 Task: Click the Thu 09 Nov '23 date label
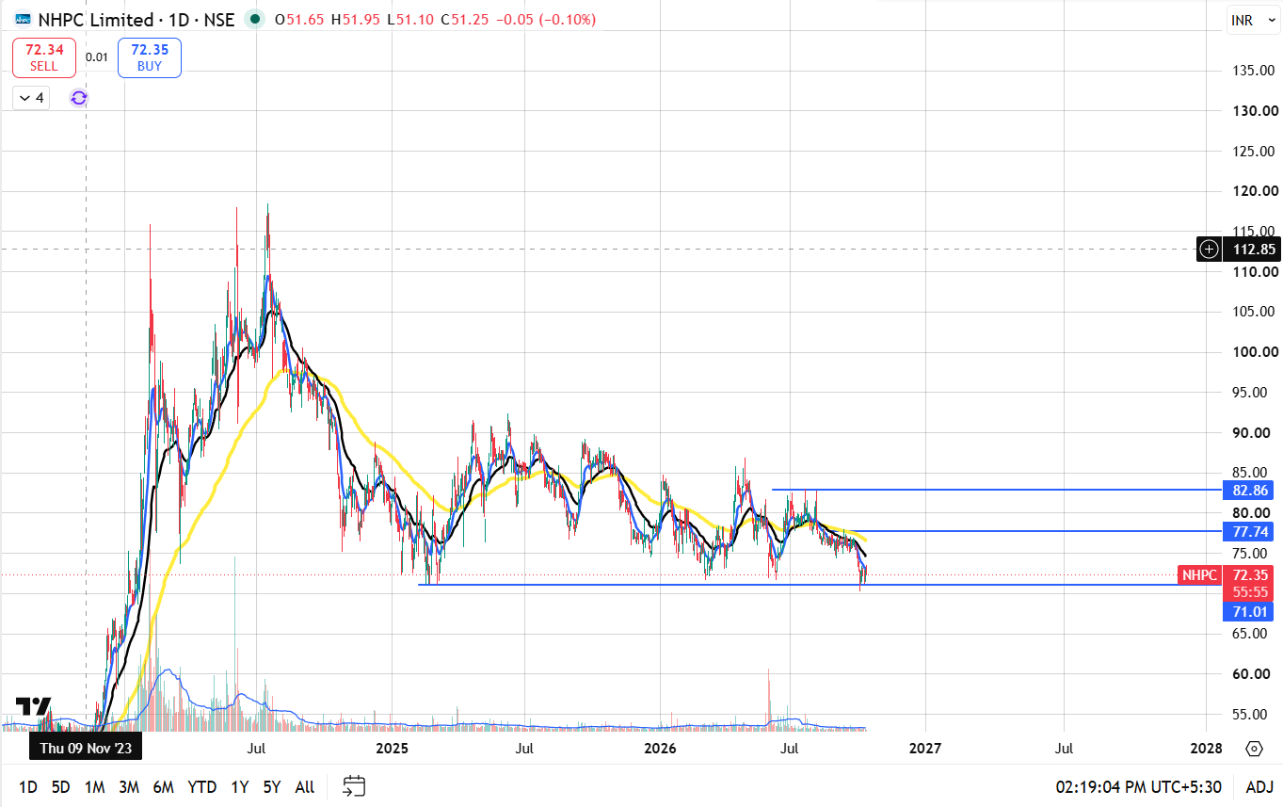click(86, 749)
